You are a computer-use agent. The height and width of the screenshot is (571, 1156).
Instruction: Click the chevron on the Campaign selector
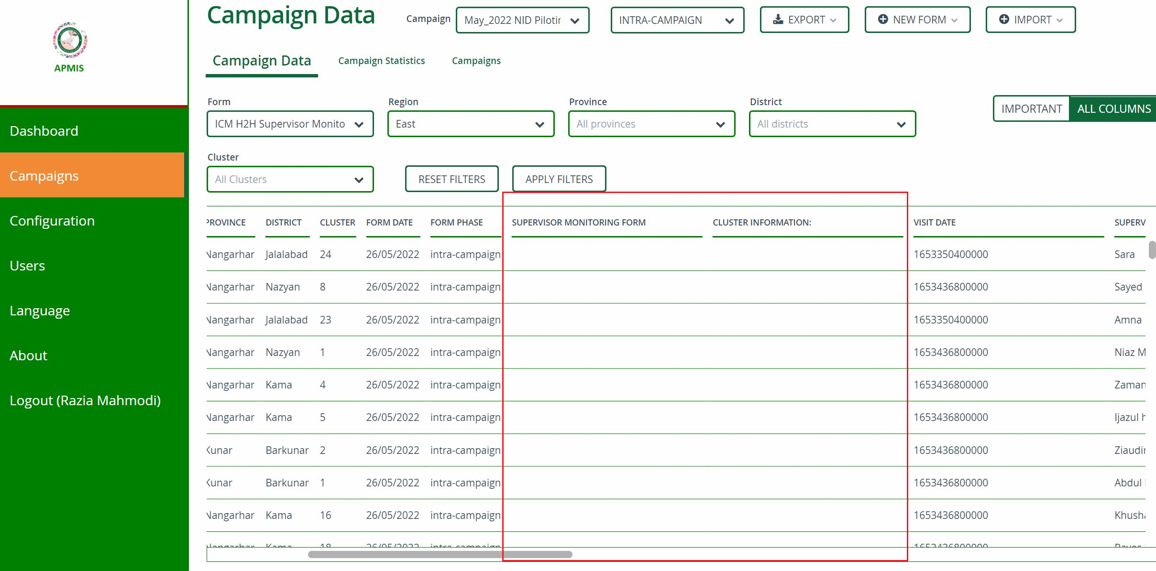pyautogui.click(x=575, y=21)
